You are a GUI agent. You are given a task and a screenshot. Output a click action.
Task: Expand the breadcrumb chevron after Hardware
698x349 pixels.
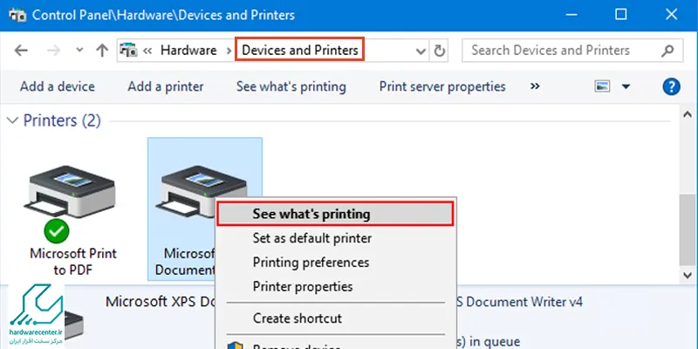pos(229,51)
